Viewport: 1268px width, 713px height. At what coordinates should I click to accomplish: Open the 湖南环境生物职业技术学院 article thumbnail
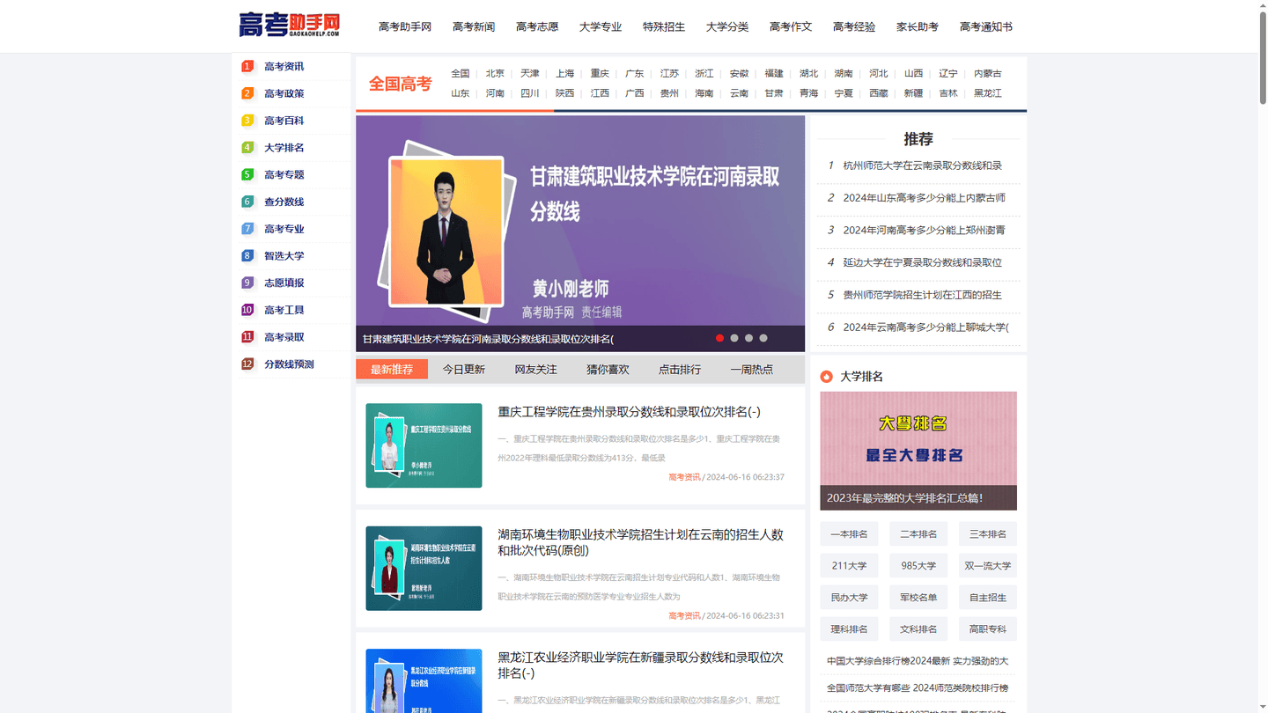(424, 569)
